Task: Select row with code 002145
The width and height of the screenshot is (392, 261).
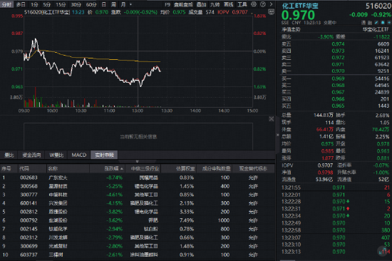Action: (138, 229)
